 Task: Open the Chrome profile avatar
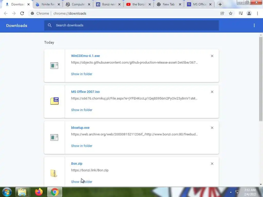click(x=249, y=13)
